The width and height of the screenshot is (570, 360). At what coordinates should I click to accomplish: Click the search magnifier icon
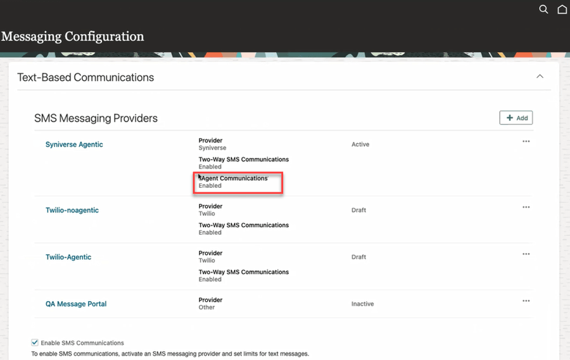click(543, 9)
